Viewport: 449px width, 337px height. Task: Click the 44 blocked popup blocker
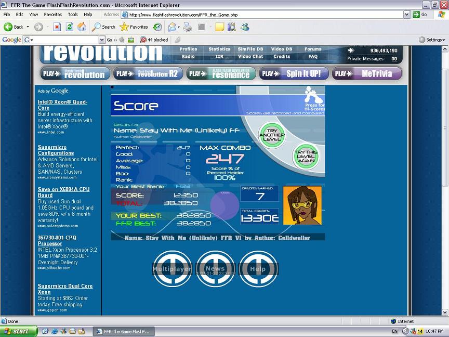coord(154,40)
